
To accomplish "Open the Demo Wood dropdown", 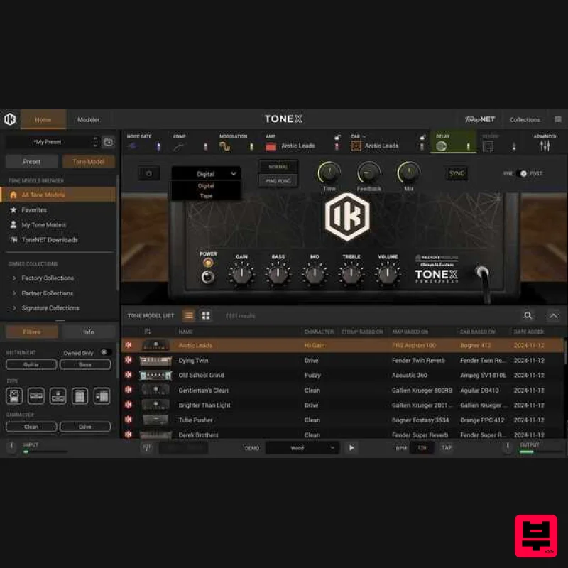I will [x=302, y=448].
